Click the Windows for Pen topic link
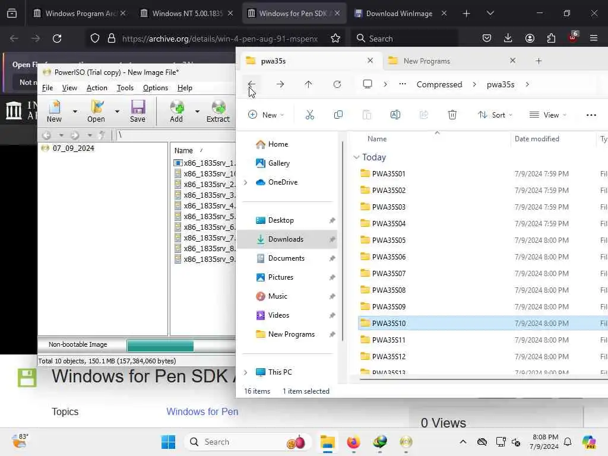The image size is (608, 456). pyautogui.click(x=202, y=411)
